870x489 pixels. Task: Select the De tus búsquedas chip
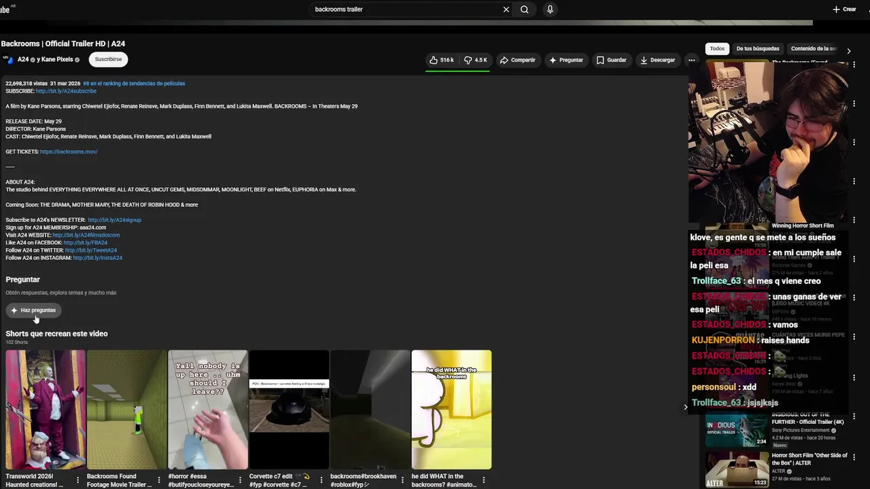[x=758, y=49]
